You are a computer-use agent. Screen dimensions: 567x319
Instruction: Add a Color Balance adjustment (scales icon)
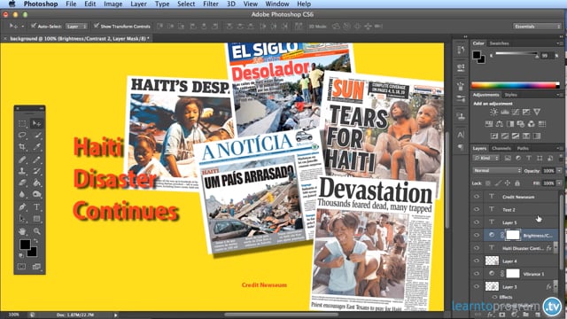[500, 124]
